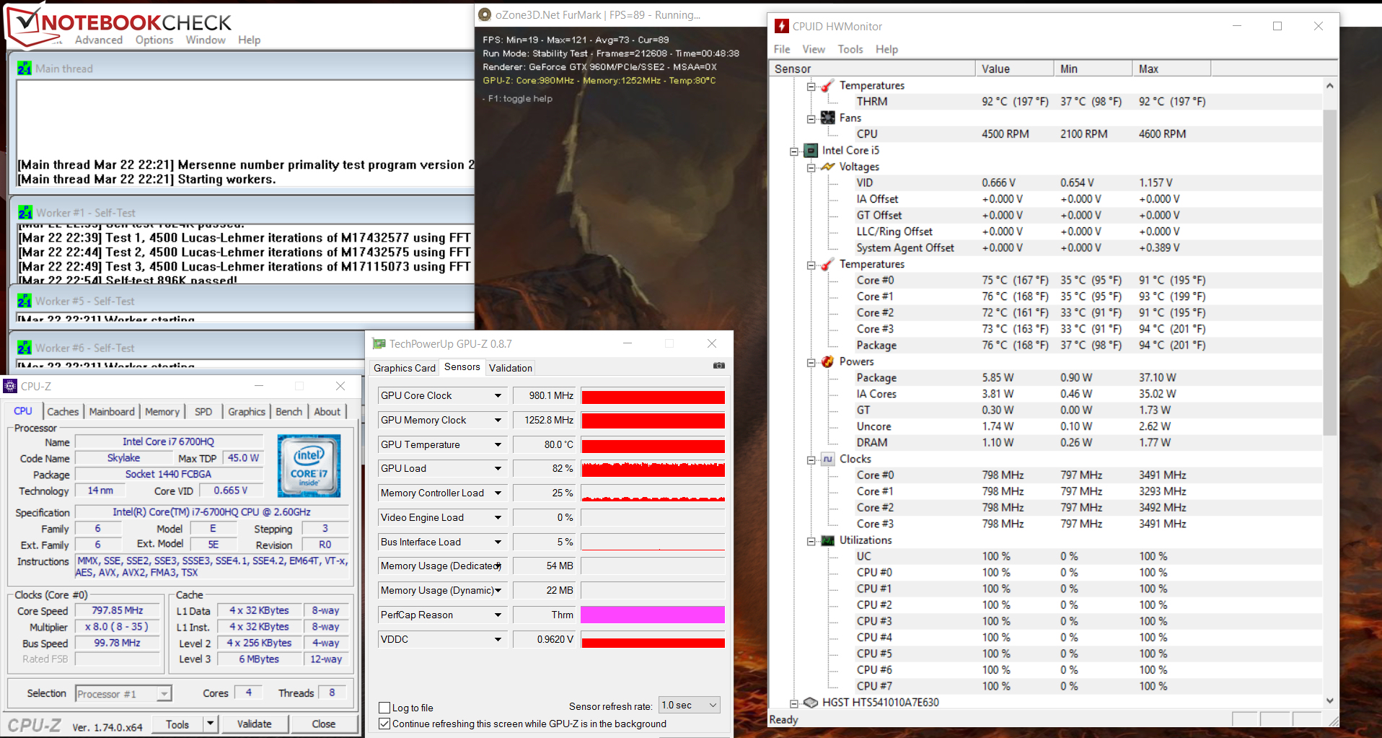The image size is (1382, 738).
Task: Open the Processor #1 selection dropdown in CPU-Z
Action: (164, 693)
